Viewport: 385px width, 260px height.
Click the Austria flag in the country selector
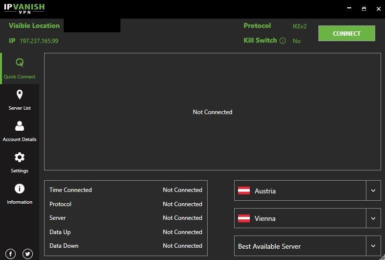tap(244, 190)
